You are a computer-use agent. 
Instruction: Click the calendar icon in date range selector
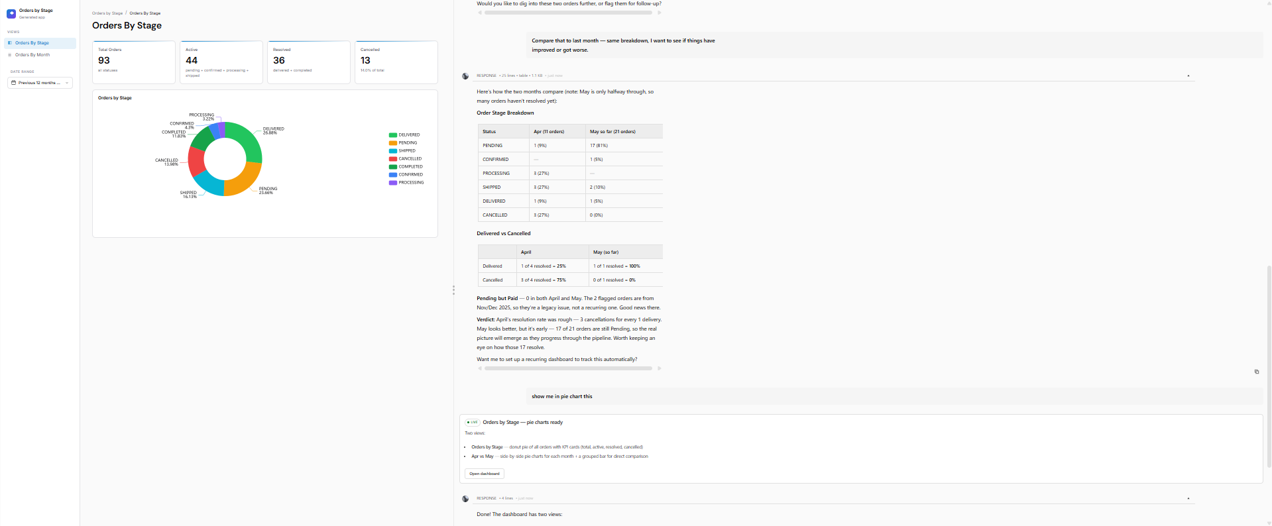click(14, 83)
